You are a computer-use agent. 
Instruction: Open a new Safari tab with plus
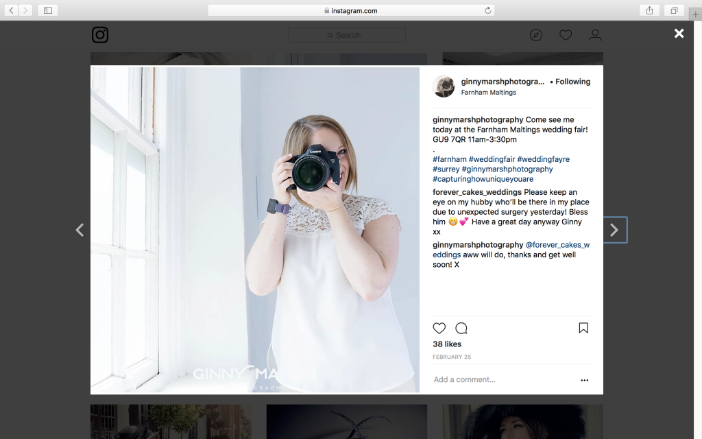coord(695,14)
